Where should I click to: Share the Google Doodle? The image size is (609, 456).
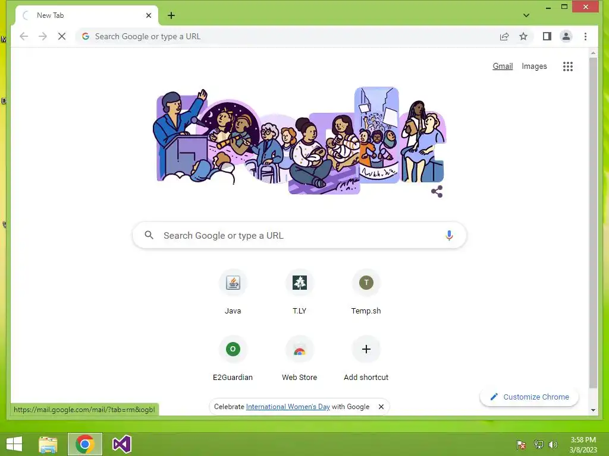437,192
